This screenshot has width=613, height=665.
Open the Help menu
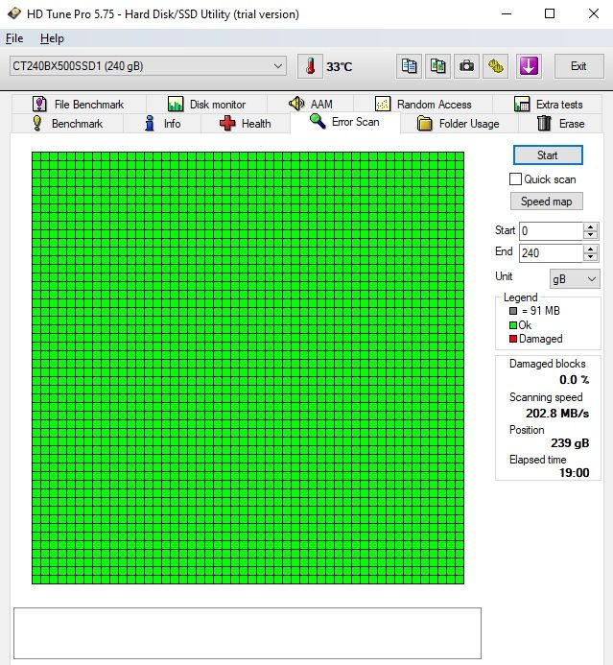[52, 38]
